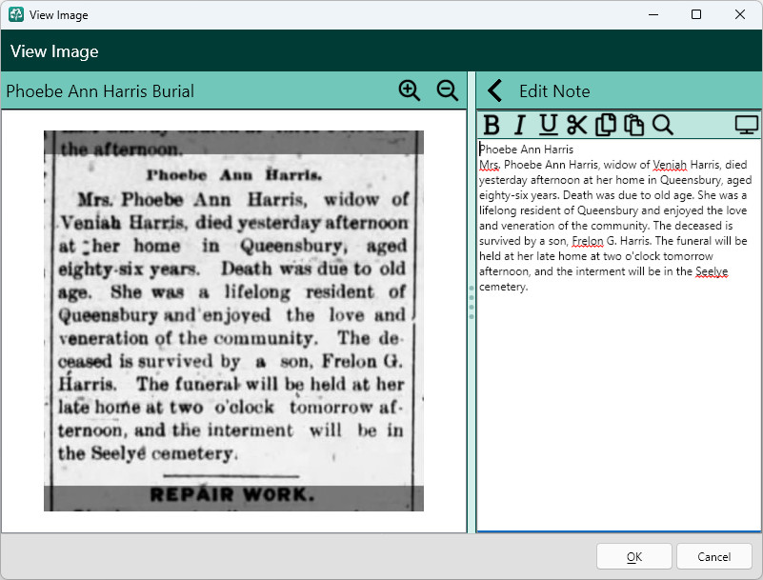Click the underlined word Seelye in note
763x580 pixels.
[x=712, y=271]
